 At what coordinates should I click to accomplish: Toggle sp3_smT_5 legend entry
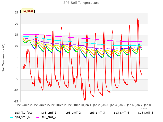(x=143, y=113)
